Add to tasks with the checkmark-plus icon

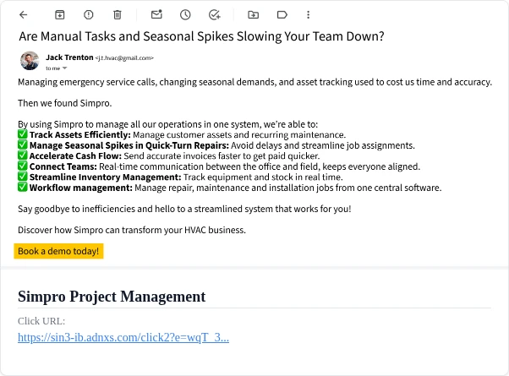pyautogui.click(x=214, y=15)
